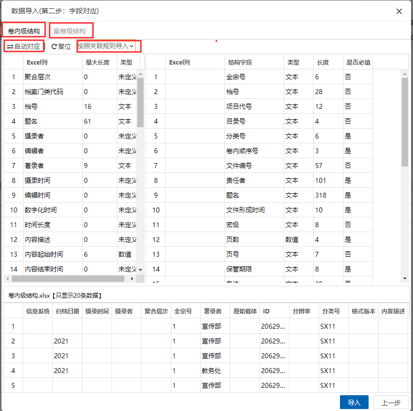Switch to the 卷内级结构 tab

24,31
